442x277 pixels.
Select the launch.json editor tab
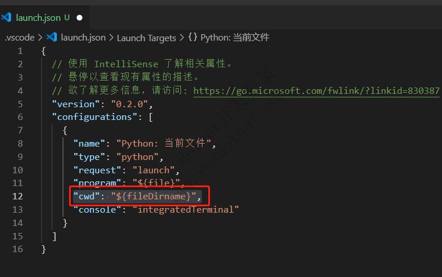[44, 17]
